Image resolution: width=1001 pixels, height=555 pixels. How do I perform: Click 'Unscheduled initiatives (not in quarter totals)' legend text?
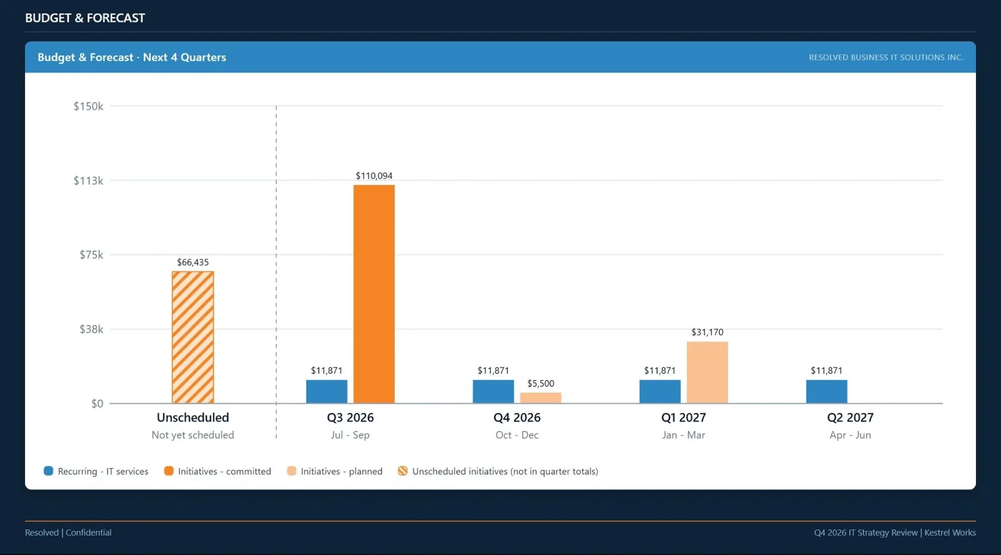coord(506,471)
